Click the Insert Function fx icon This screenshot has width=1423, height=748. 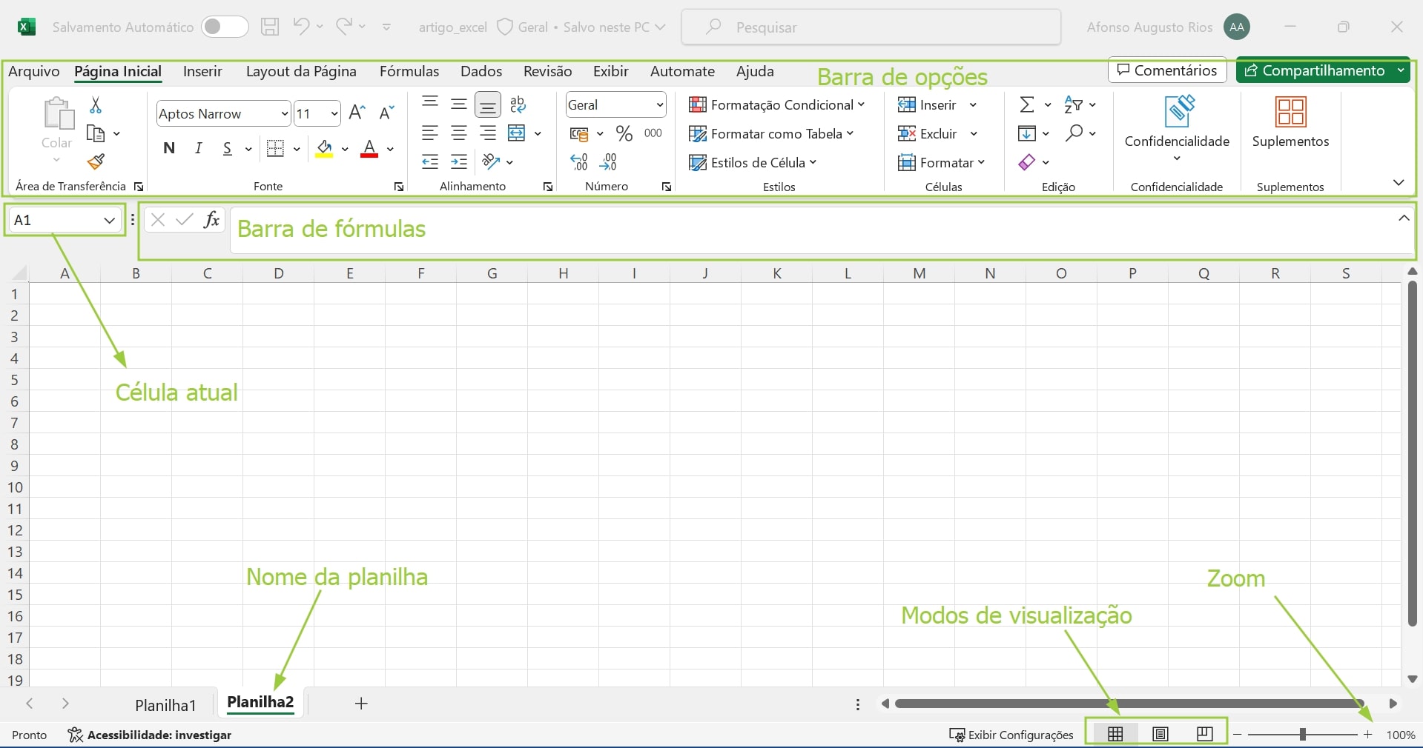coord(211,219)
